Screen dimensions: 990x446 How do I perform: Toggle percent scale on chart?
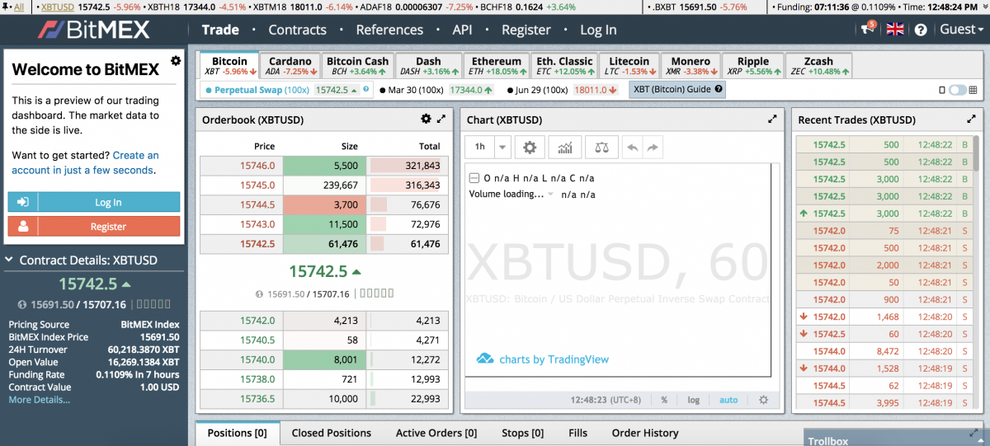(664, 400)
